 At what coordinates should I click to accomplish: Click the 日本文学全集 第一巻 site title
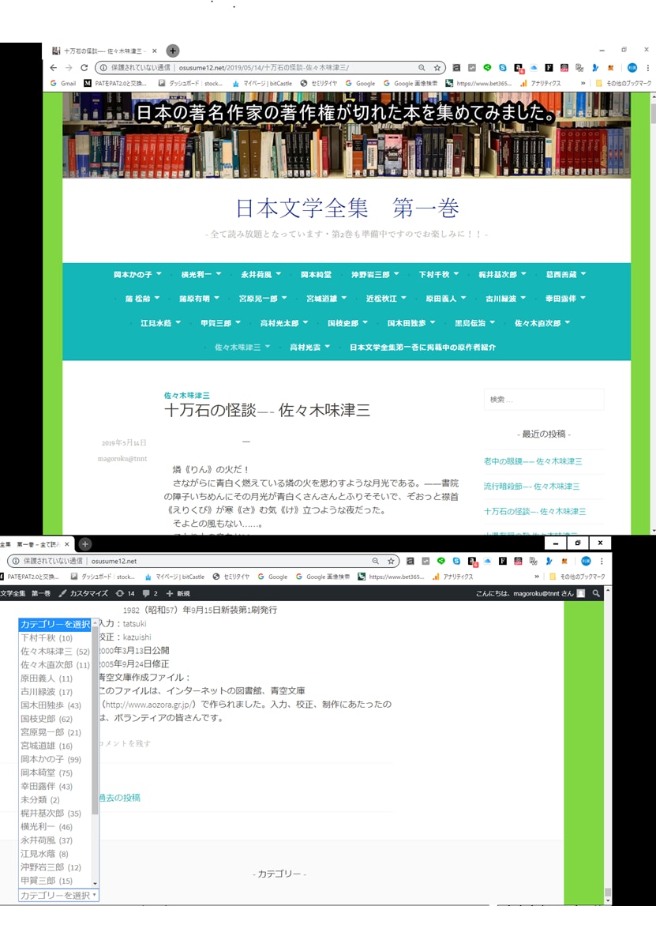point(347,209)
